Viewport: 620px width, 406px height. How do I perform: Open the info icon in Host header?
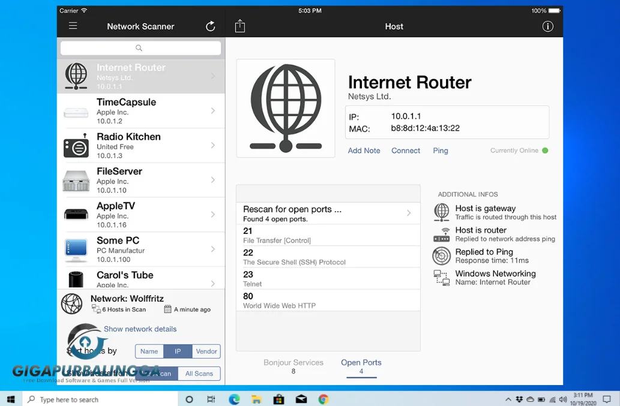(x=547, y=26)
